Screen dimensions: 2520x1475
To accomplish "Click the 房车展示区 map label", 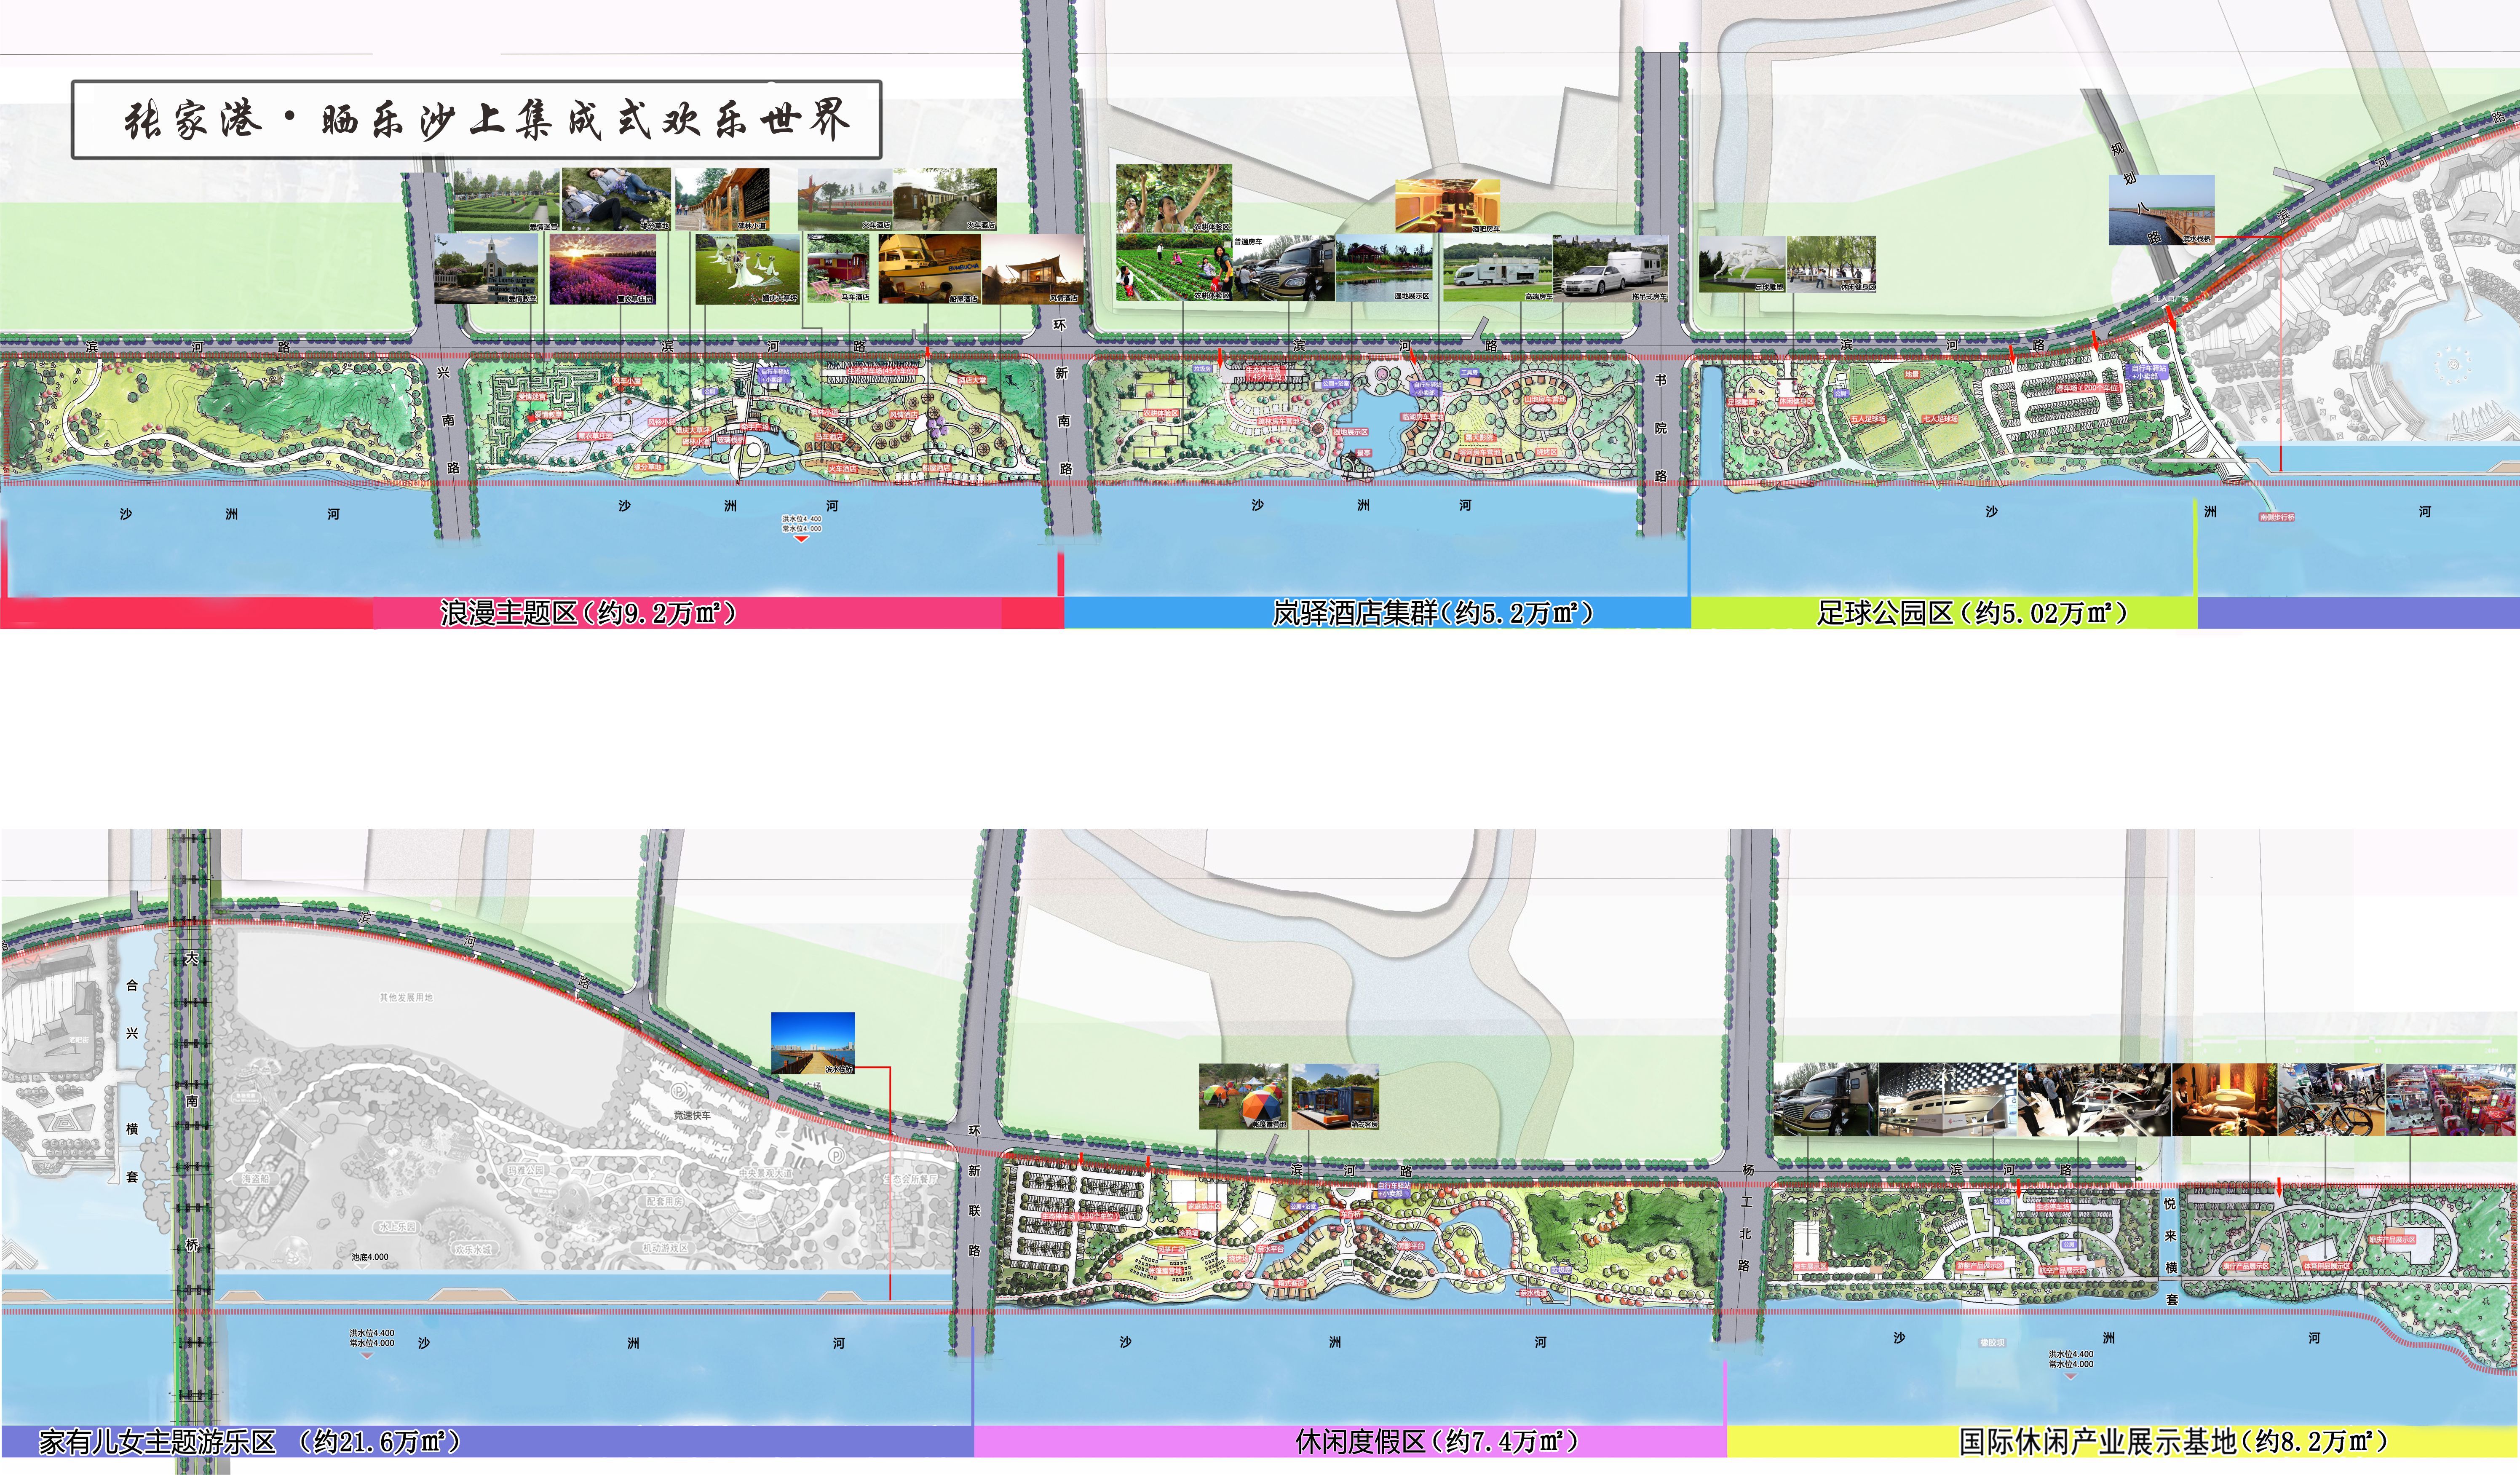I will tap(1810, 1266).
